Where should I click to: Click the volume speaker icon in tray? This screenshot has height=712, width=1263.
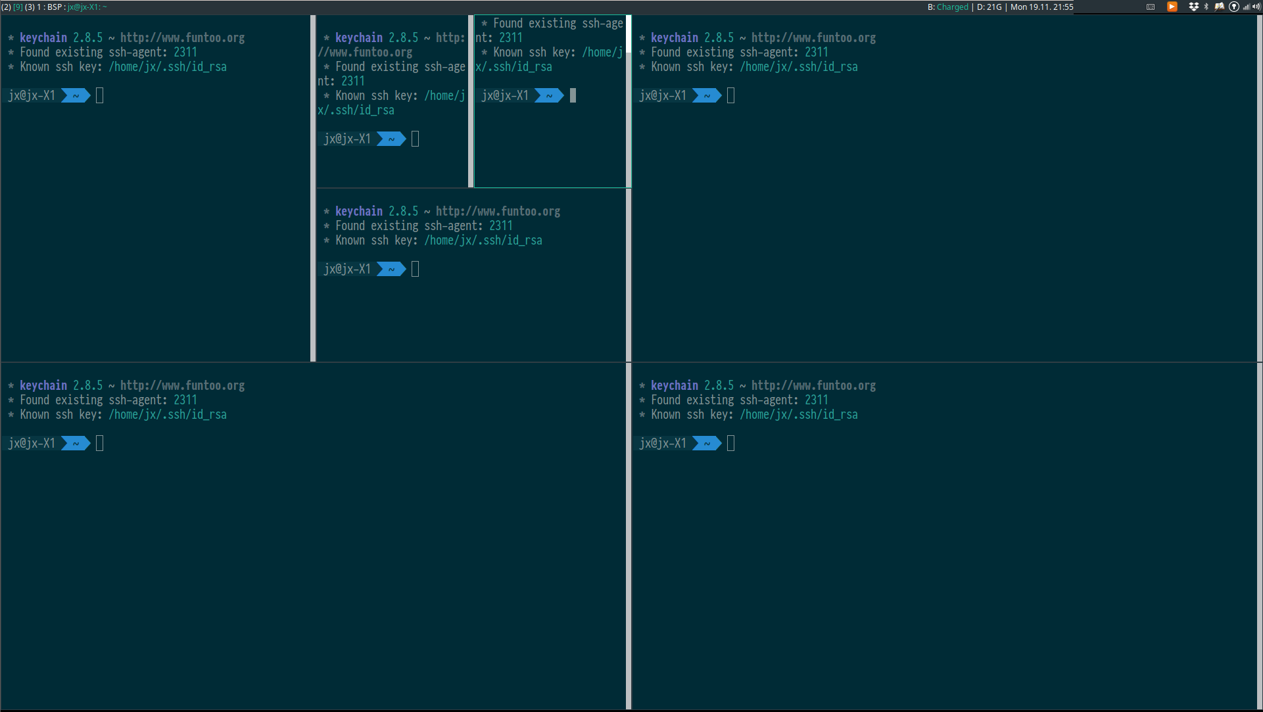[1256, 7]
